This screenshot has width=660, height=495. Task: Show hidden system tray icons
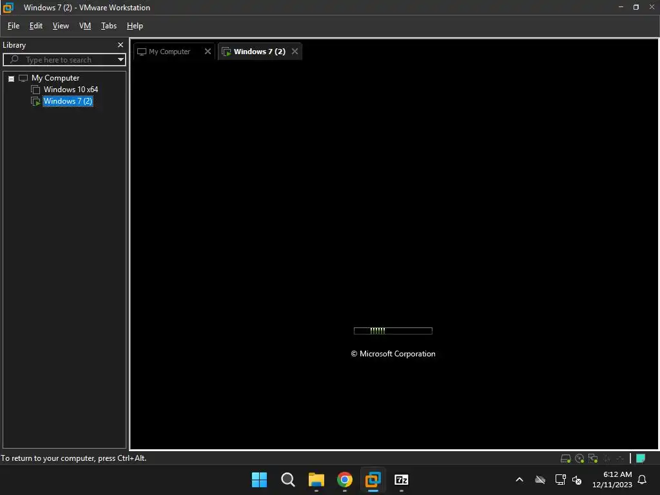point(519,480)
